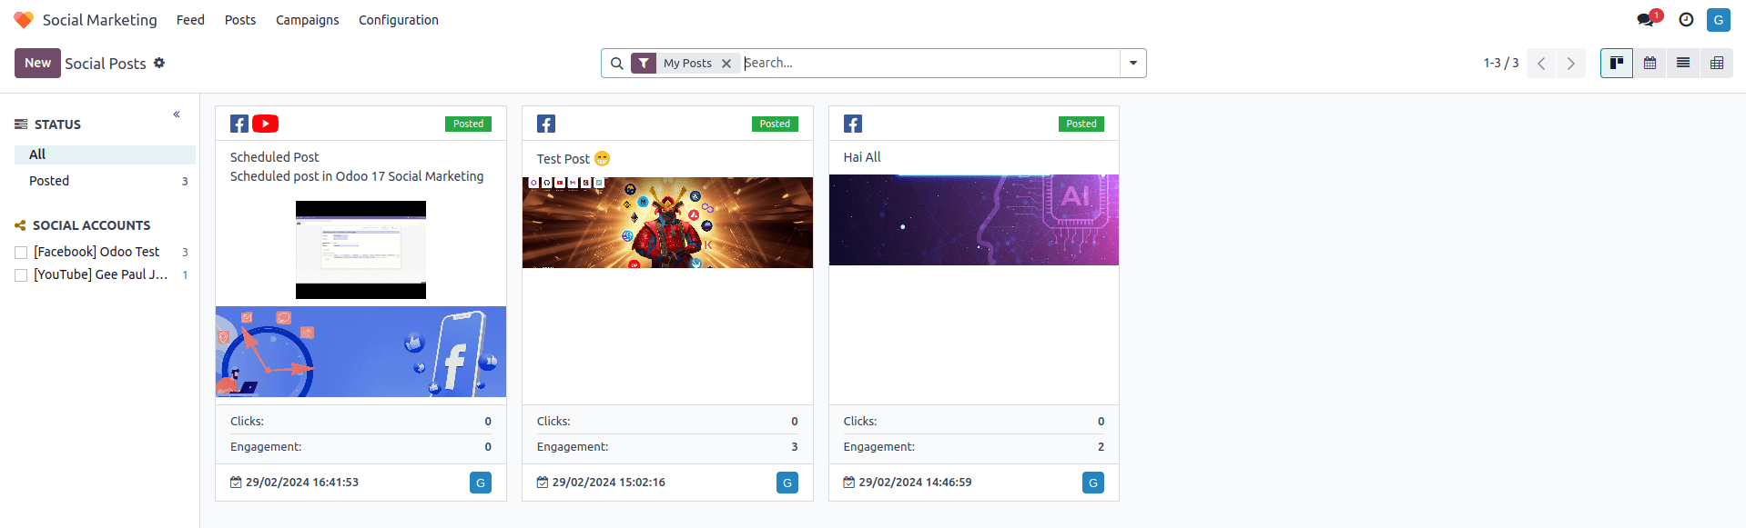Click Facebook icon on Scheduled Post card
This screenshot has height=528, width=1746.
tap(239, 124)
